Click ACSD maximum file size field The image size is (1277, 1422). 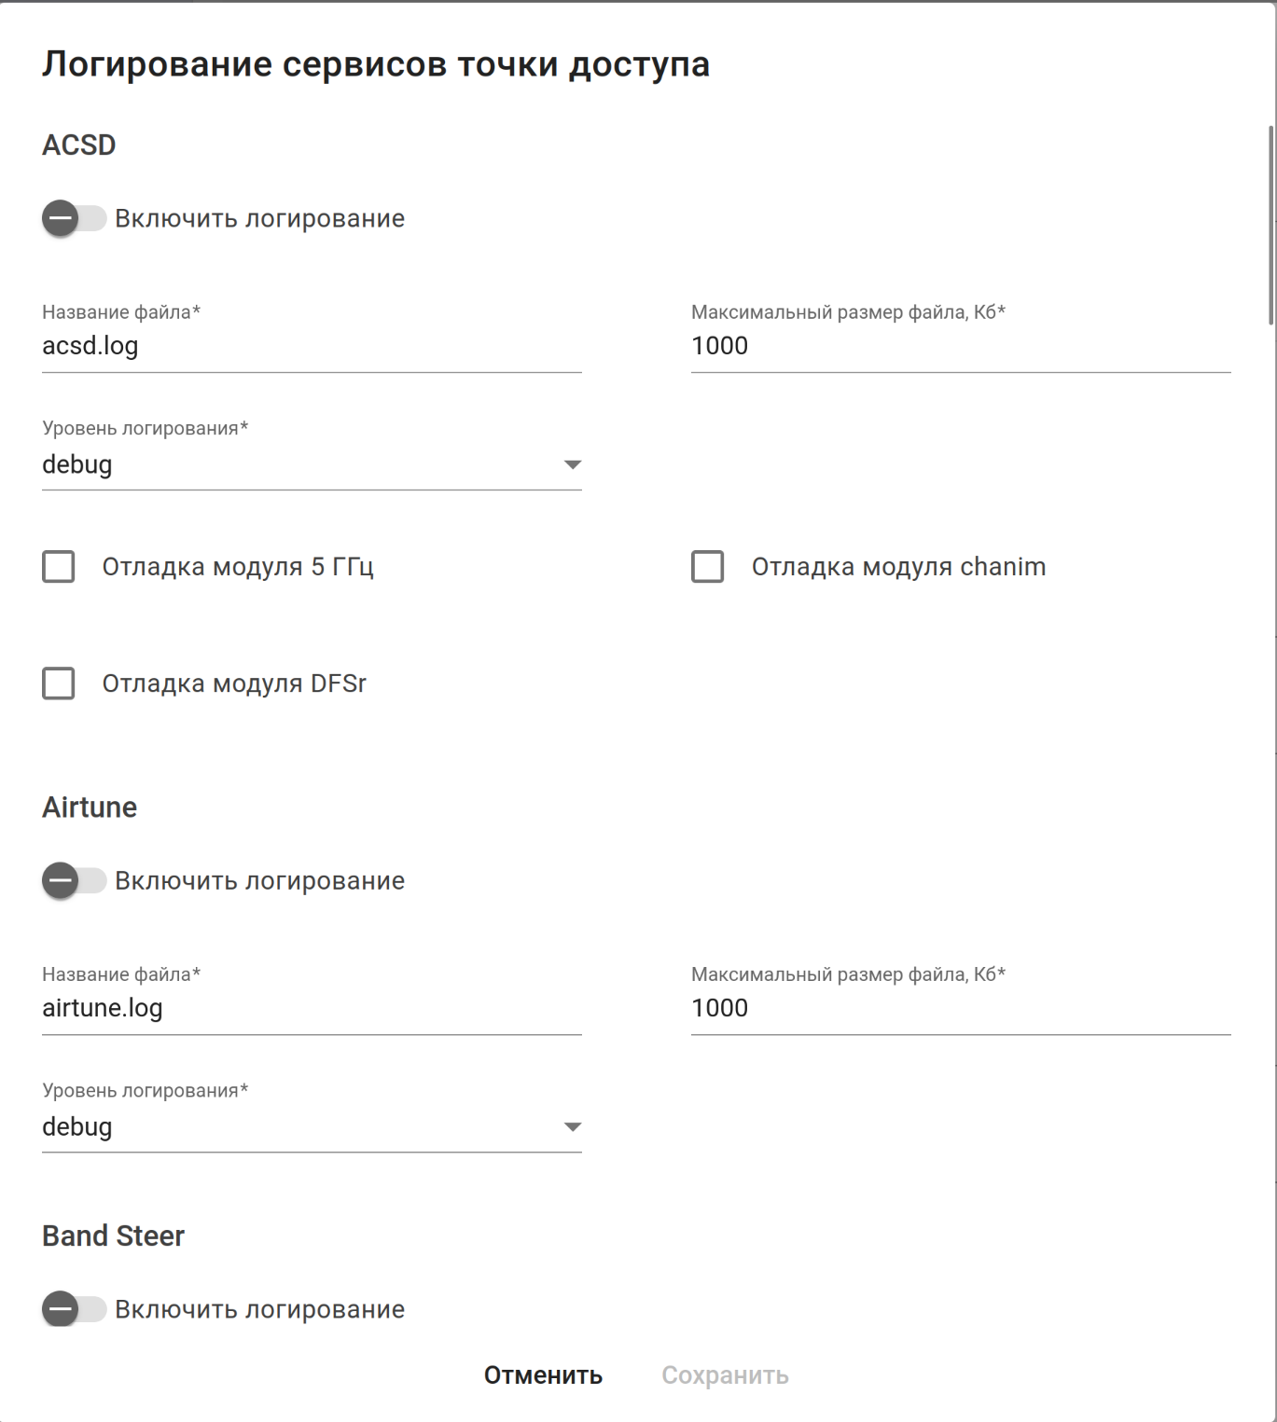(x=961, y=346)
